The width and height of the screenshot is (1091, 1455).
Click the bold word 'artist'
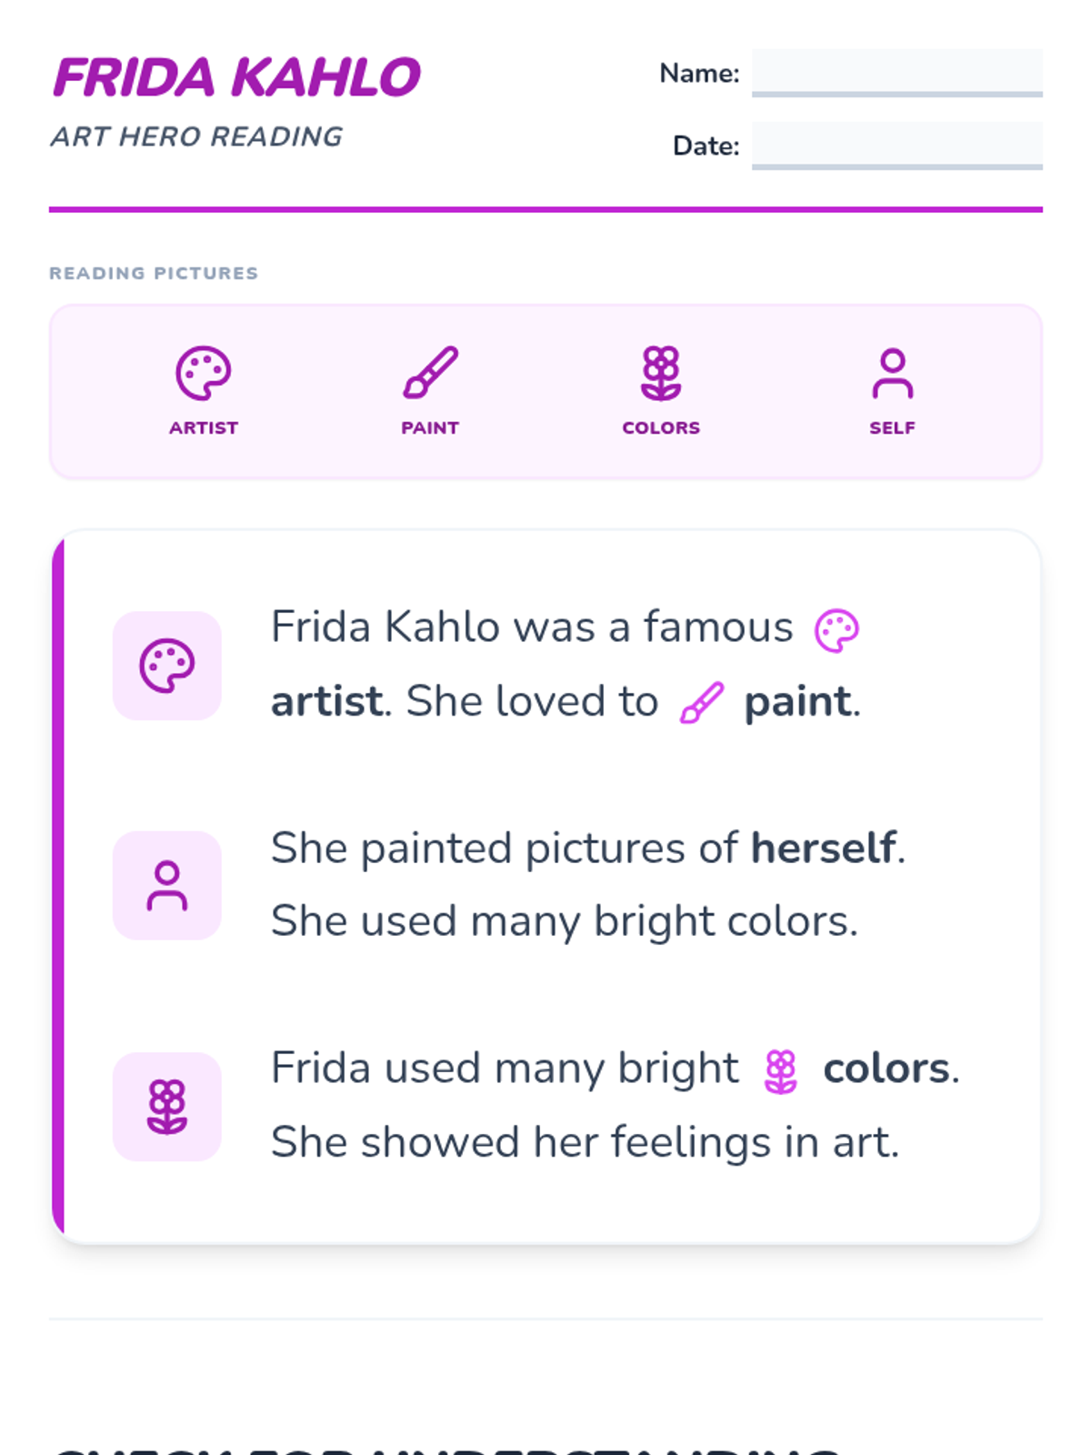[x=327, y=701]
